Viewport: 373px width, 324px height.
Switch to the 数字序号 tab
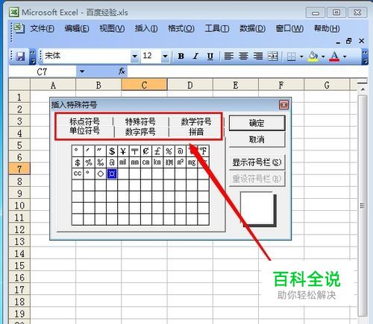point(140,132)
